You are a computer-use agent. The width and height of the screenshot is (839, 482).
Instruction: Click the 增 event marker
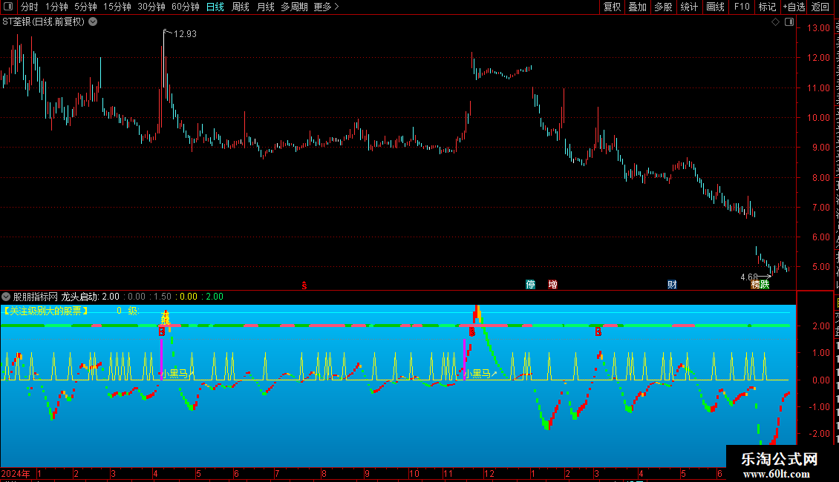[552, 284]
